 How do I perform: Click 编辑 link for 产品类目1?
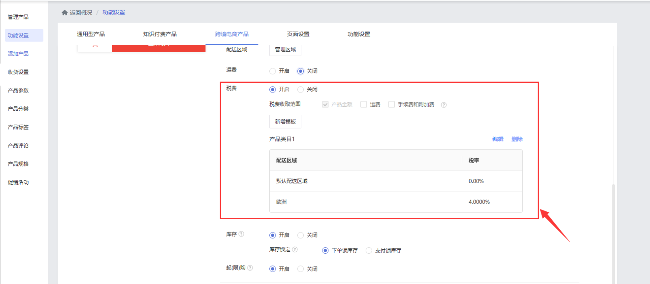tap(498, 139)
